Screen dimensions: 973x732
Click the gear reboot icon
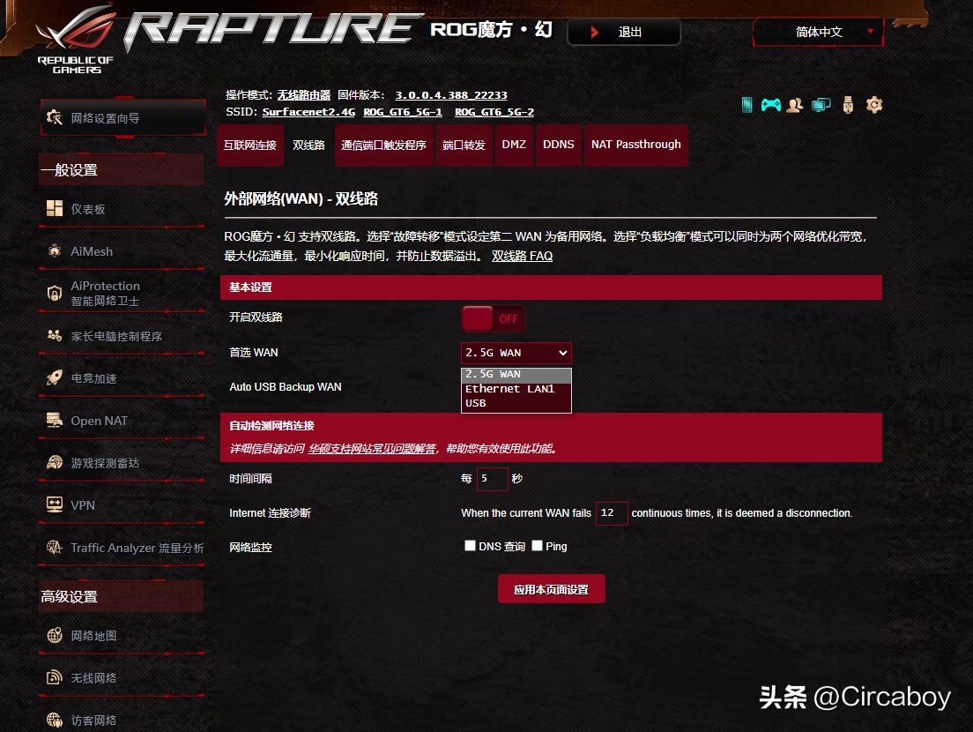(873, 105)
